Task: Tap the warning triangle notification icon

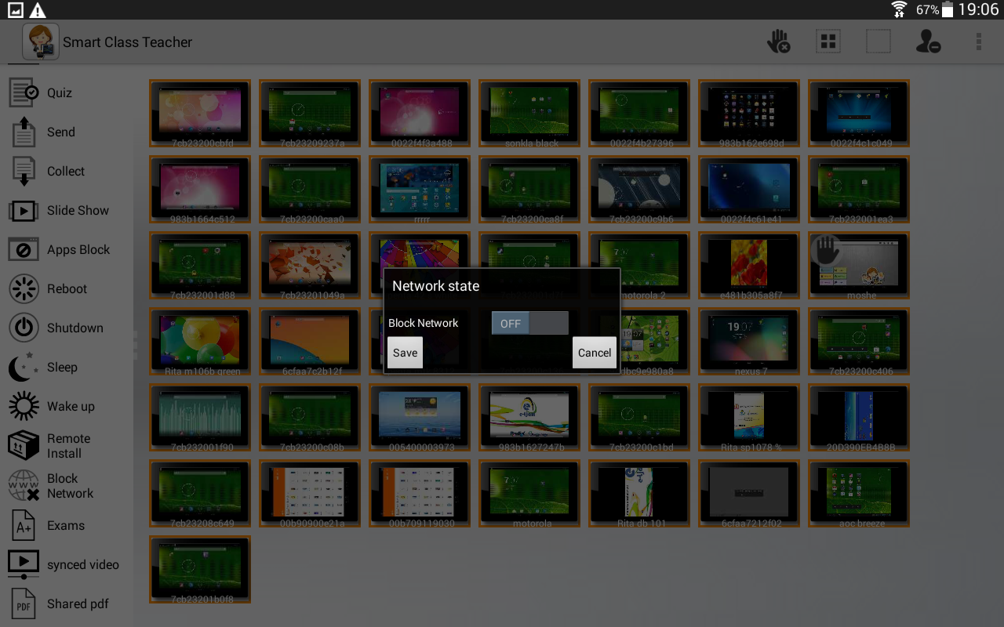Action: [37, 10]
